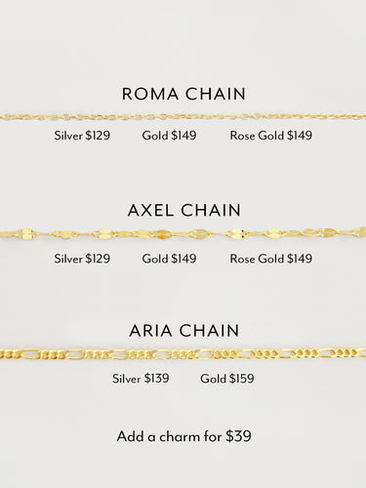Click the Aria figaro chain image
The image size is (366, 488).
tap(183, 353)
